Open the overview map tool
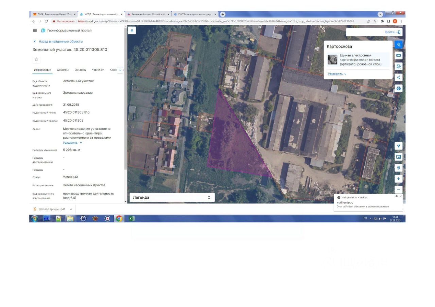 pos(399,157)
